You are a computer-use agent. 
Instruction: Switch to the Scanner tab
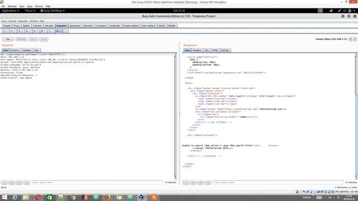37,26
